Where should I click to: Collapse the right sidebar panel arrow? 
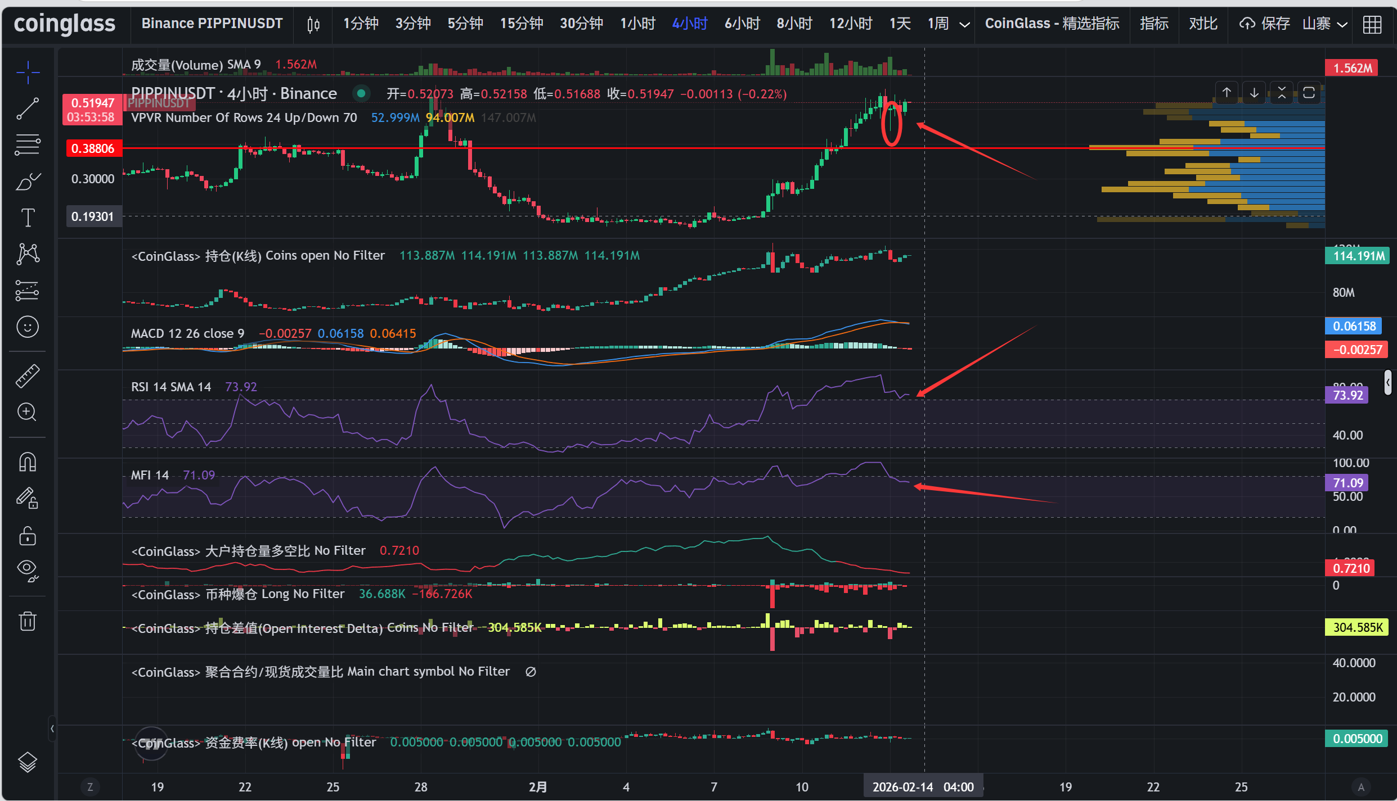tap(1388, 382)
